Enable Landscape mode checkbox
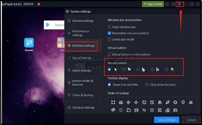The height and width of the screenshot is (125, 202). click(x=109, y=39)
